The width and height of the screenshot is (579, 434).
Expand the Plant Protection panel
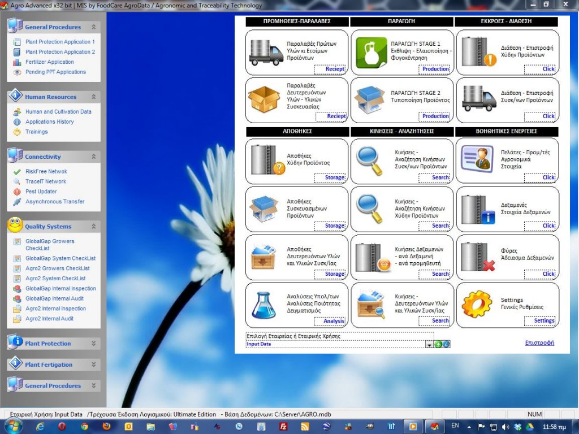(93, 343)
